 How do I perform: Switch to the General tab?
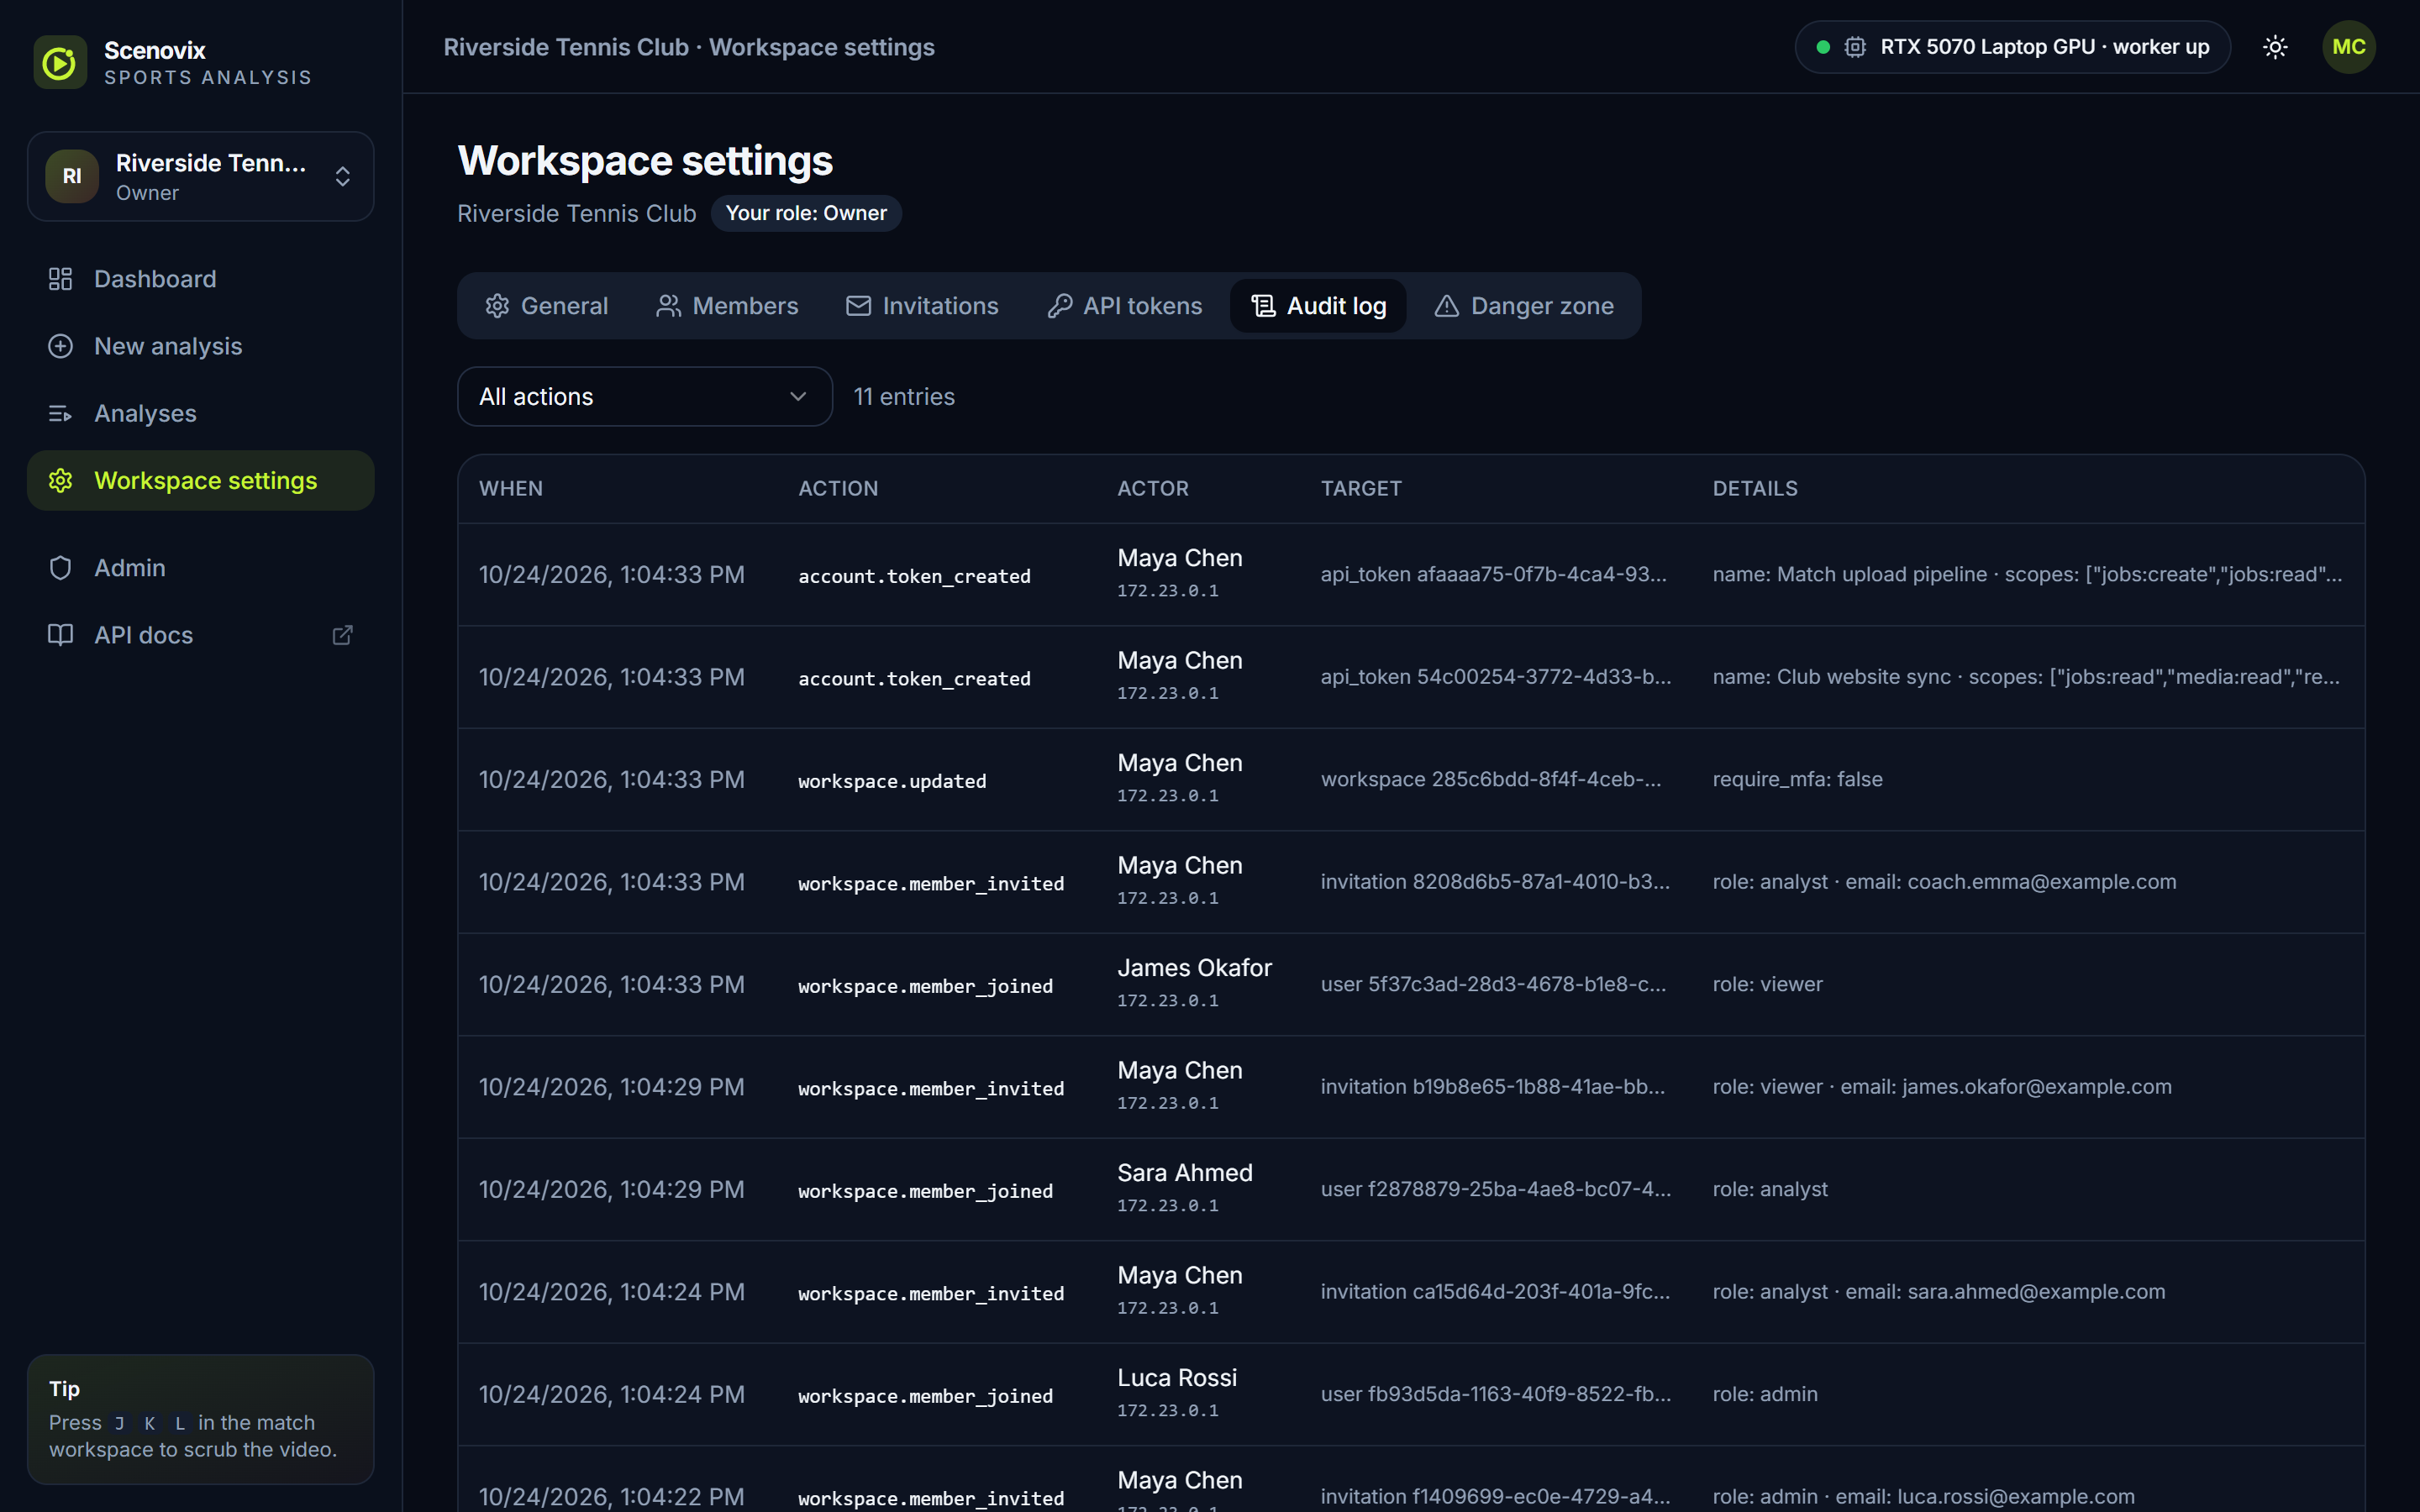tap(546, 306)
